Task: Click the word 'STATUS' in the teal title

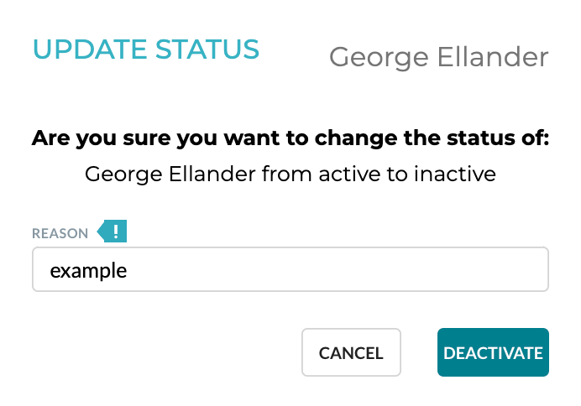Action: pos(207,49)
